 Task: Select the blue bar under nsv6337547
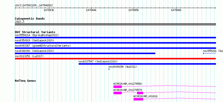[147, 64]
